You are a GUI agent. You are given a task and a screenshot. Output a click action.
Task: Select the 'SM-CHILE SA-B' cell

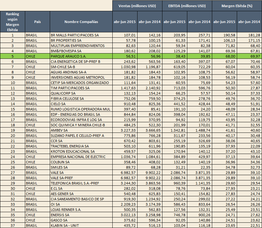[x=81, y=67]
